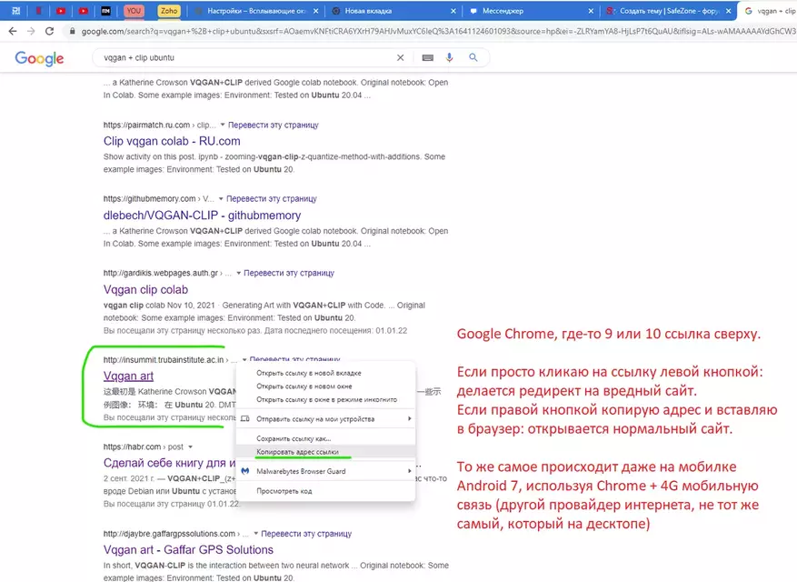The height and width of the screenshot is (582, 797).
Task: Select Отправить ссылку на мои устройства
Action: [x=325, y=418]
